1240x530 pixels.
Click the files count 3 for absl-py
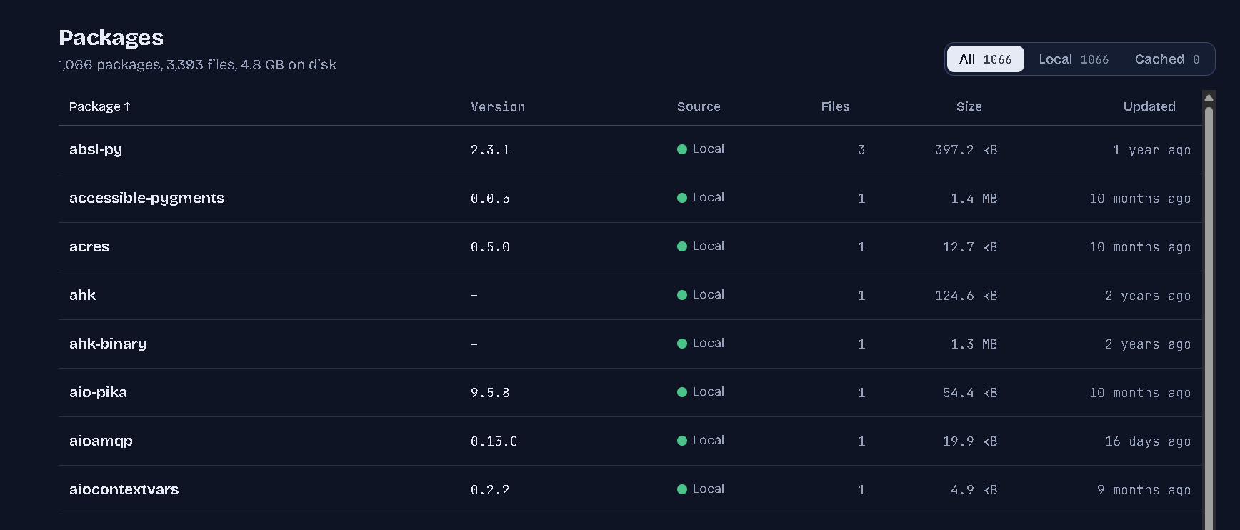(861, 149)
